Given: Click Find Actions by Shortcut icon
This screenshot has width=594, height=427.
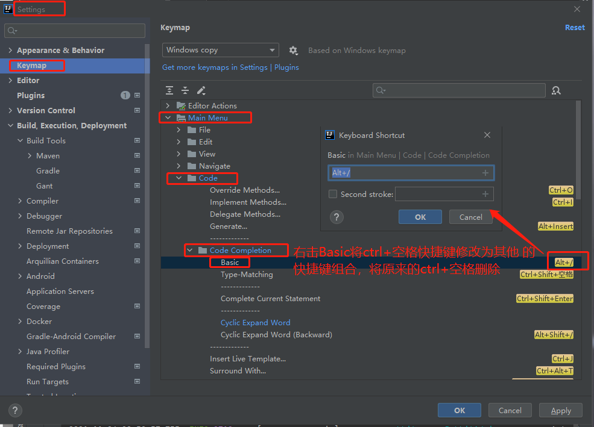Looking at the screenshot, I should 556,90.
